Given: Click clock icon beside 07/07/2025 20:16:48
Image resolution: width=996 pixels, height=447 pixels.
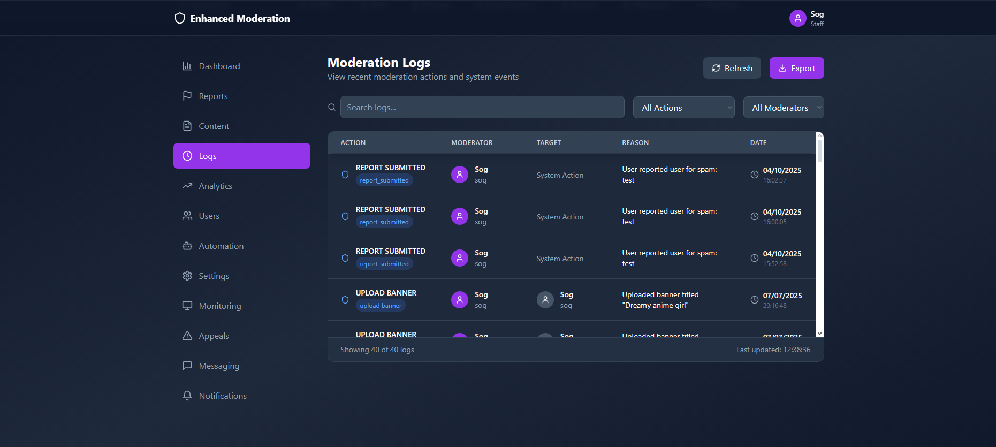Looking at the screenshot, I should (755, 300).
